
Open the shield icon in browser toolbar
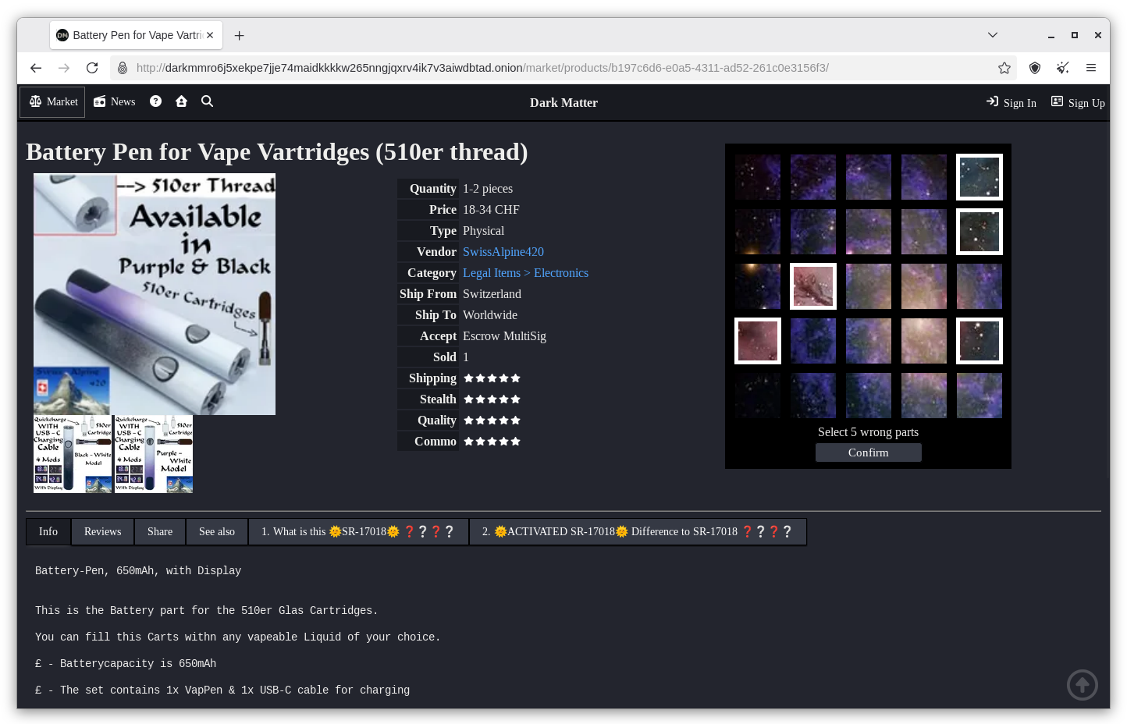coord(1034,68)
